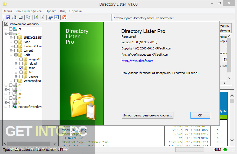Open the Справка menu

coord(75,11)
